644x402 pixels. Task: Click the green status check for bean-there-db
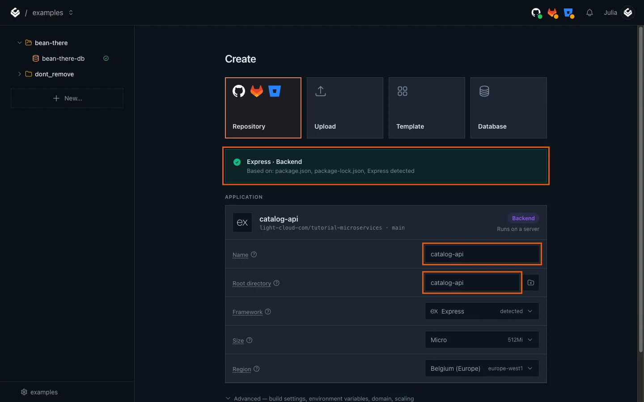(x=106, y=59)
